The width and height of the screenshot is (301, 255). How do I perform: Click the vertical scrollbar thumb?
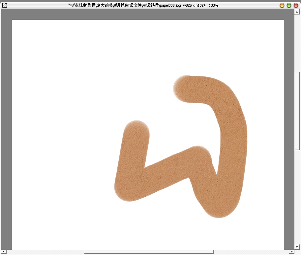[297, 111]
